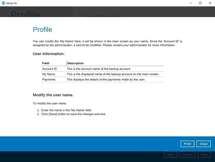Click the Ahsay Go app icon
This screenshot has height=162, width=215.
pos(3,3)
